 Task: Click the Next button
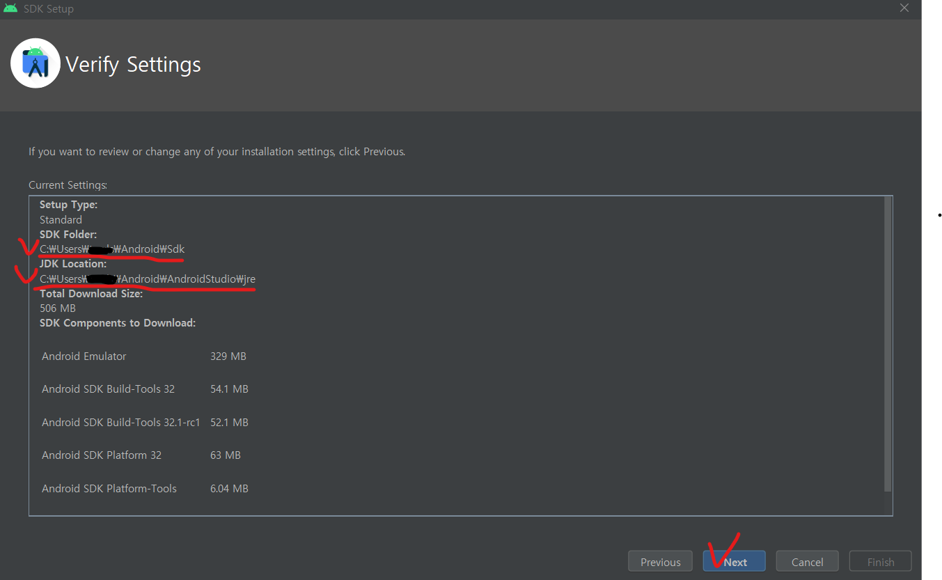[734, 561]
